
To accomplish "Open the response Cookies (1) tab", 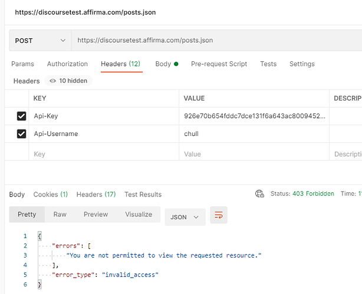I will pos(51,195).
